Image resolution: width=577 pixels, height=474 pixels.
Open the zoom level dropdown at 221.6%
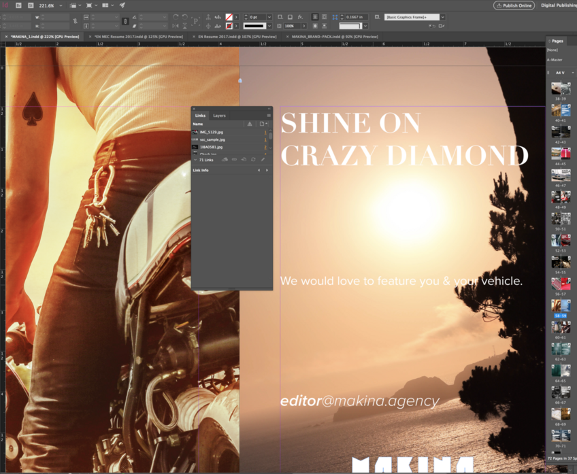click(61, 5)
